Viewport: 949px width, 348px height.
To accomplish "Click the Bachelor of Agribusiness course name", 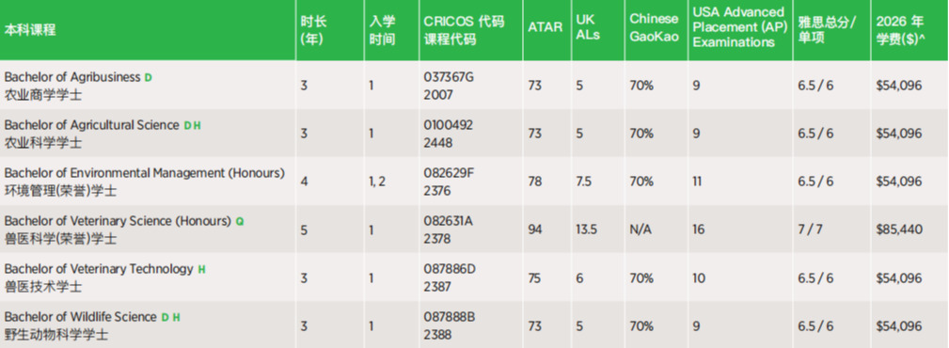I will pyautogui.click(x=72, y=77).
